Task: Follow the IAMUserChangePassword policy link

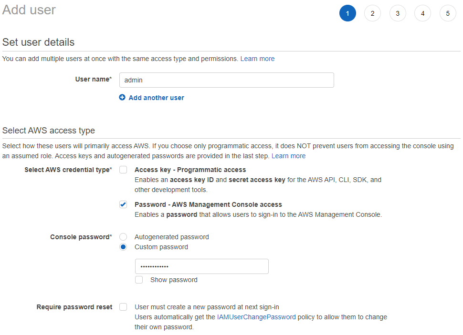Action: [256, 317]
